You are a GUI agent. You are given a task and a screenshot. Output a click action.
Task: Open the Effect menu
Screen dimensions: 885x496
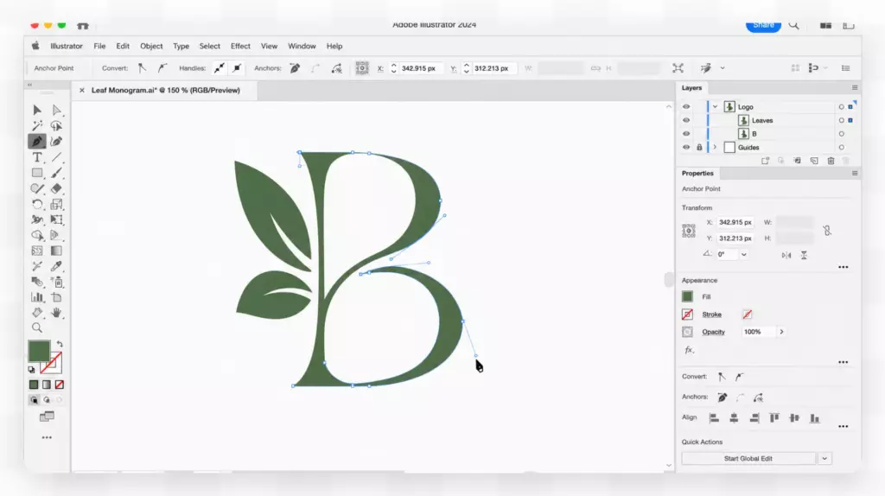pos(240,47)
